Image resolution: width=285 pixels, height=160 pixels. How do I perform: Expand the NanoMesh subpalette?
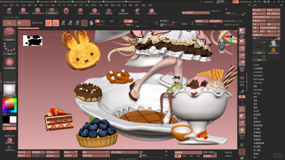click(258, 75)
